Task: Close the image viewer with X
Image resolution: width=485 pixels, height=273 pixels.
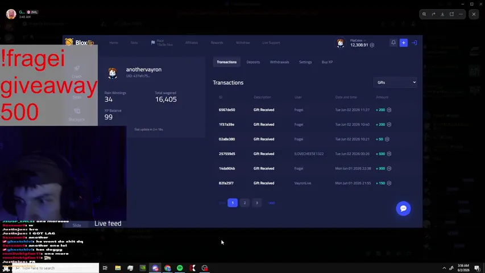Action: coord(474,14)
